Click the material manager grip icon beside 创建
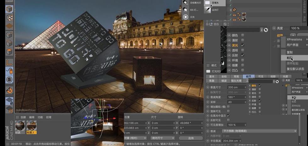 coord(17,117)
